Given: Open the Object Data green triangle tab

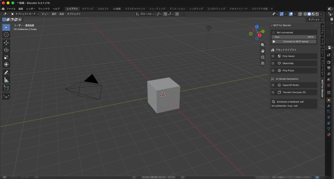Looking at the screenshot, I should pyautogui.click(x=329, y=129).
